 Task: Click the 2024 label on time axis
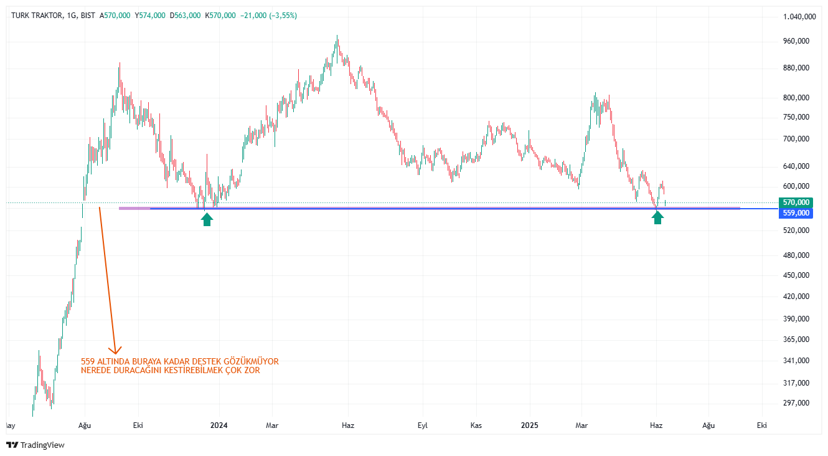click(219, 425)
